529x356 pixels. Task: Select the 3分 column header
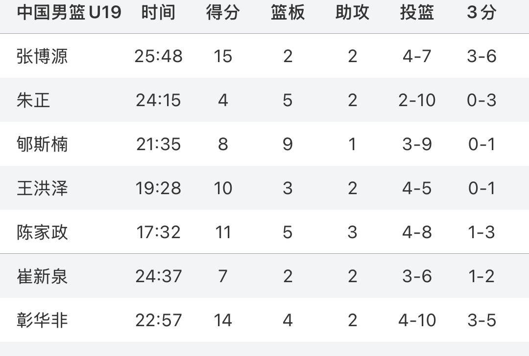point(481,13)
